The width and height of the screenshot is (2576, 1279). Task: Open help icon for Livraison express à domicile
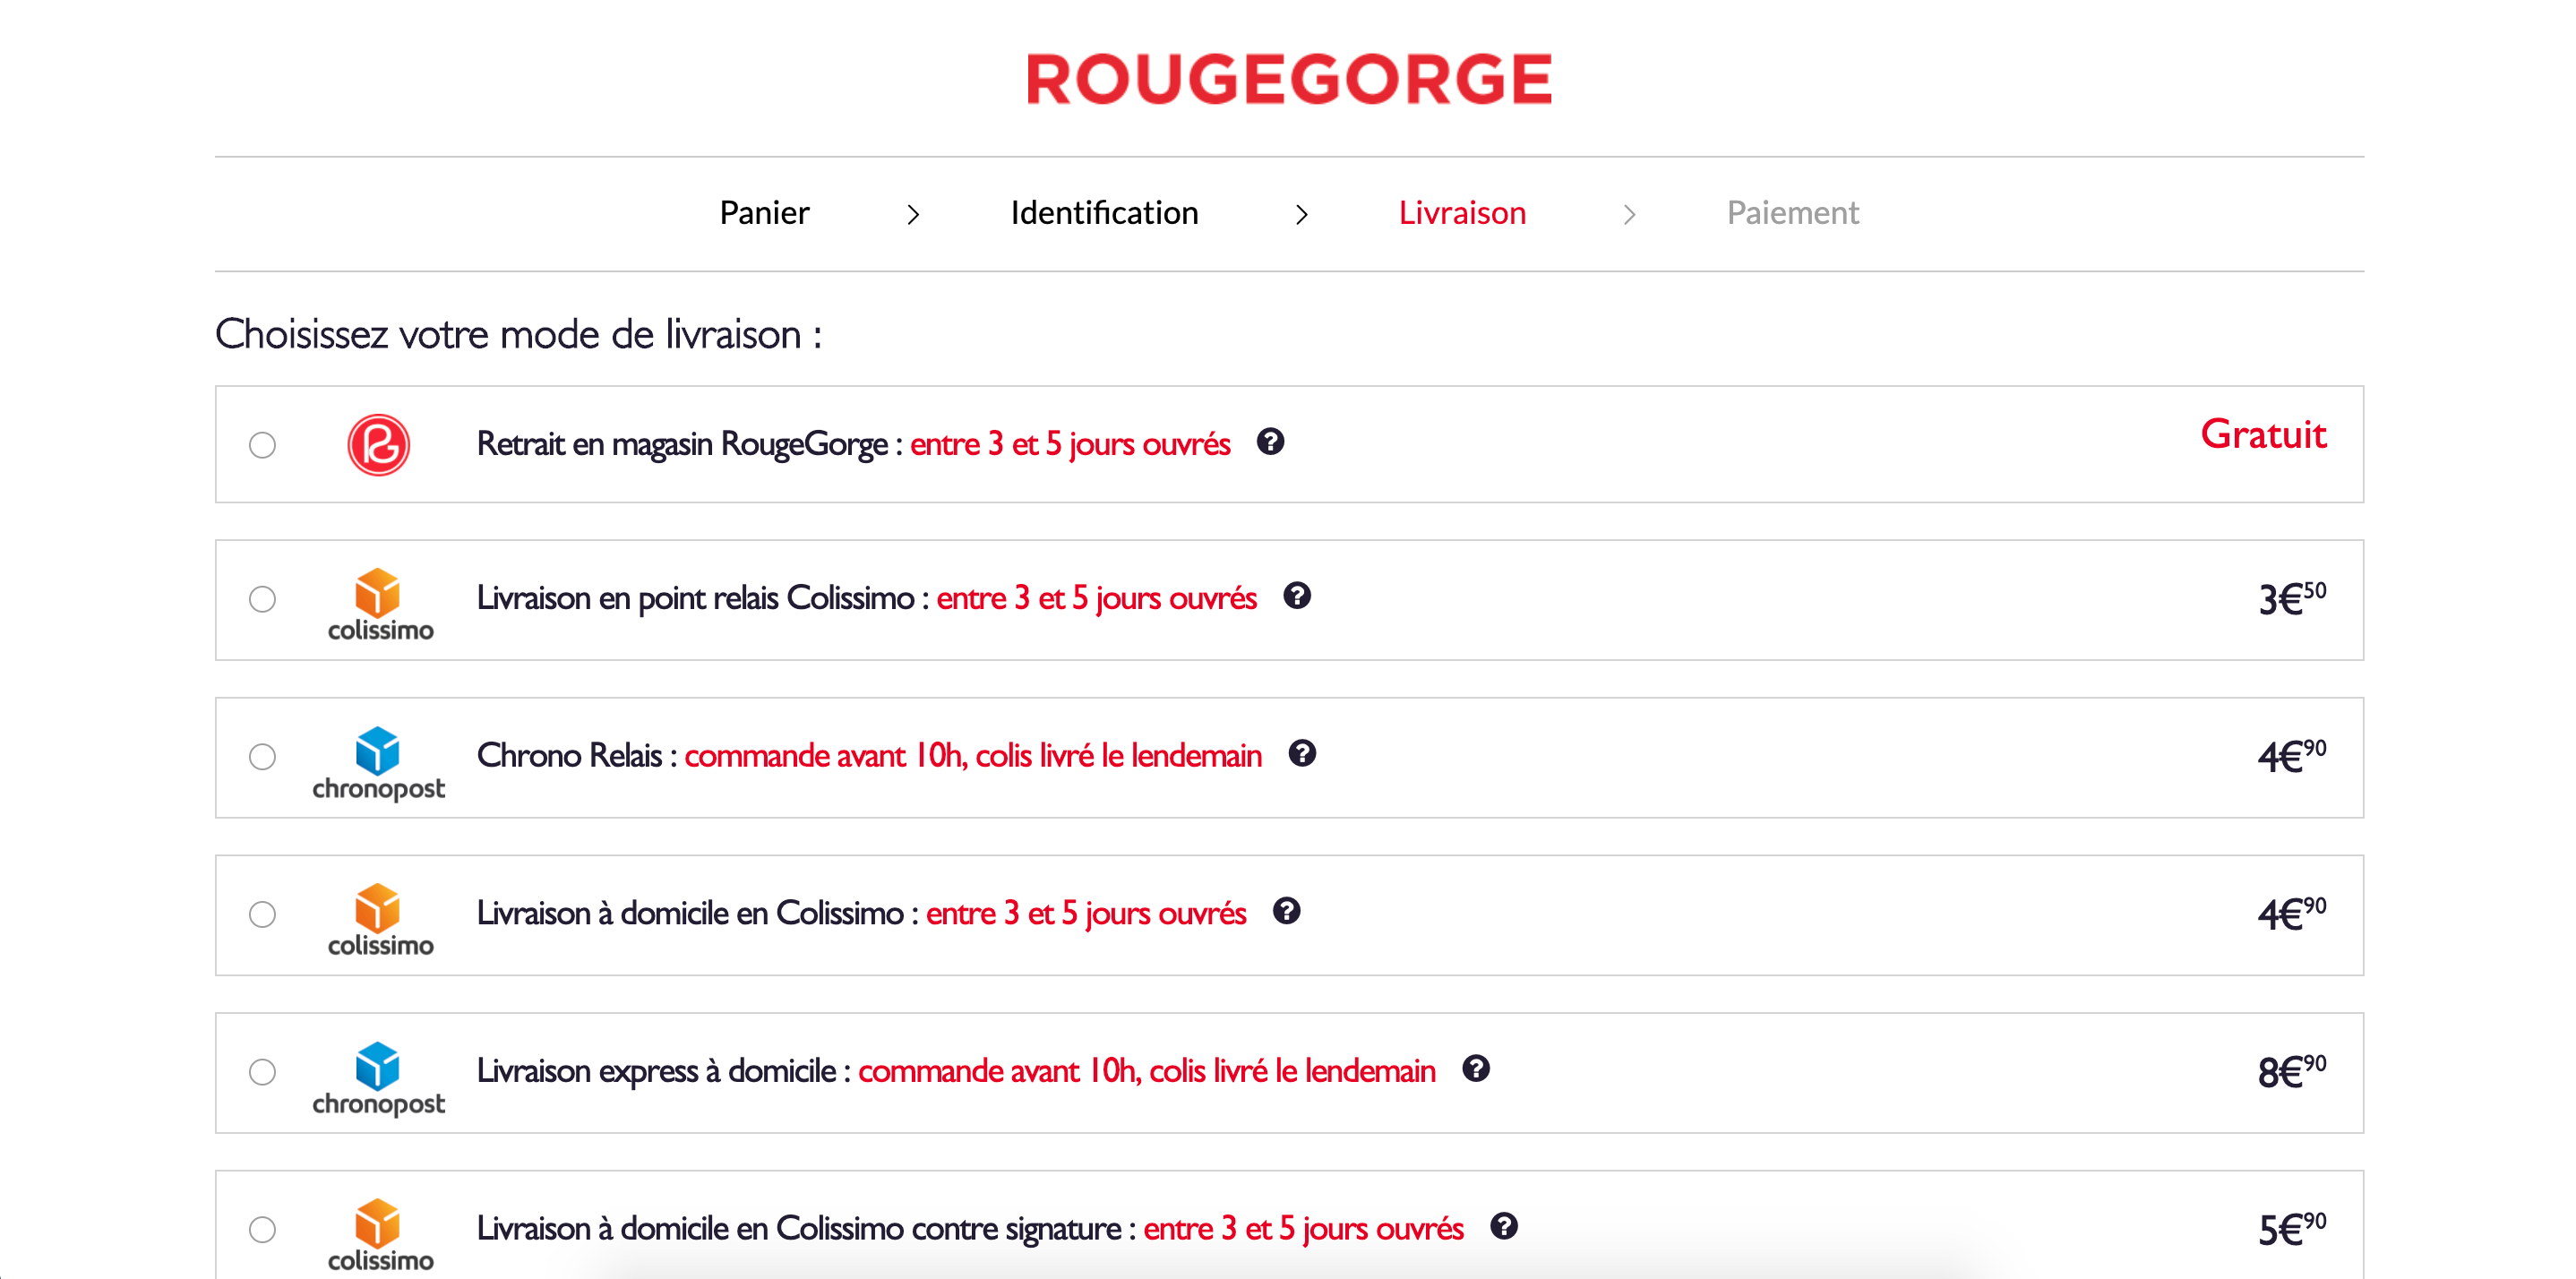pyautogui.click(x=1476, y=1069)
